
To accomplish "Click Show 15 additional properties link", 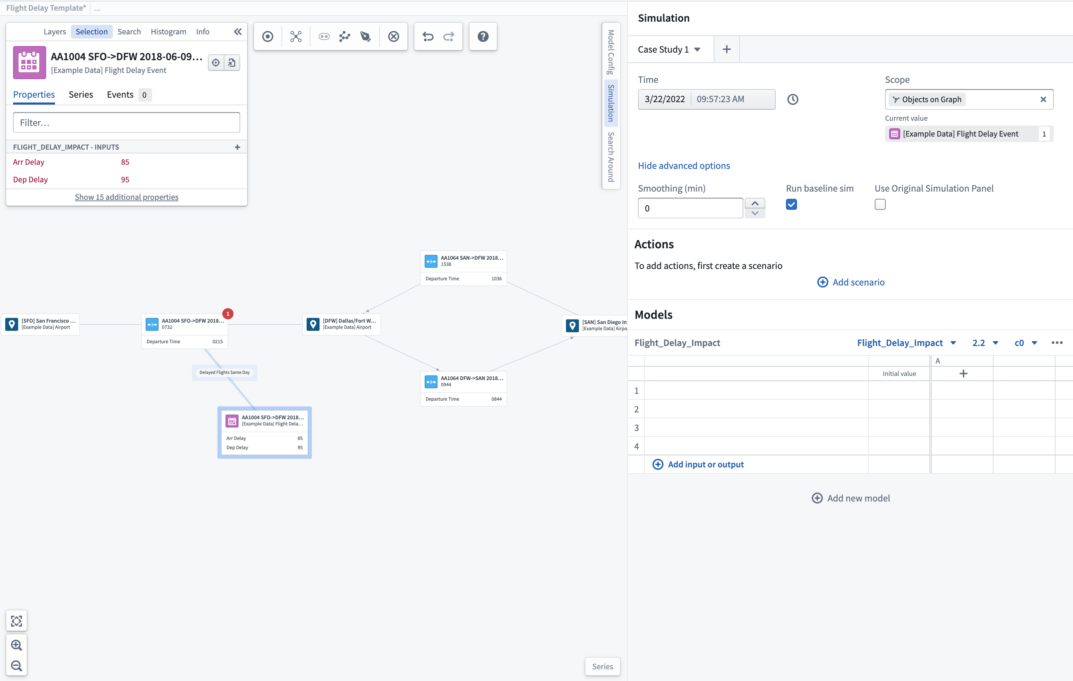I will (127, 197).
